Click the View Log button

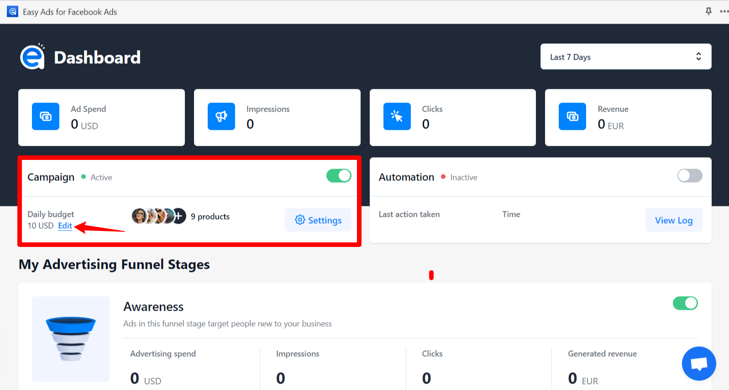[673, 221]
